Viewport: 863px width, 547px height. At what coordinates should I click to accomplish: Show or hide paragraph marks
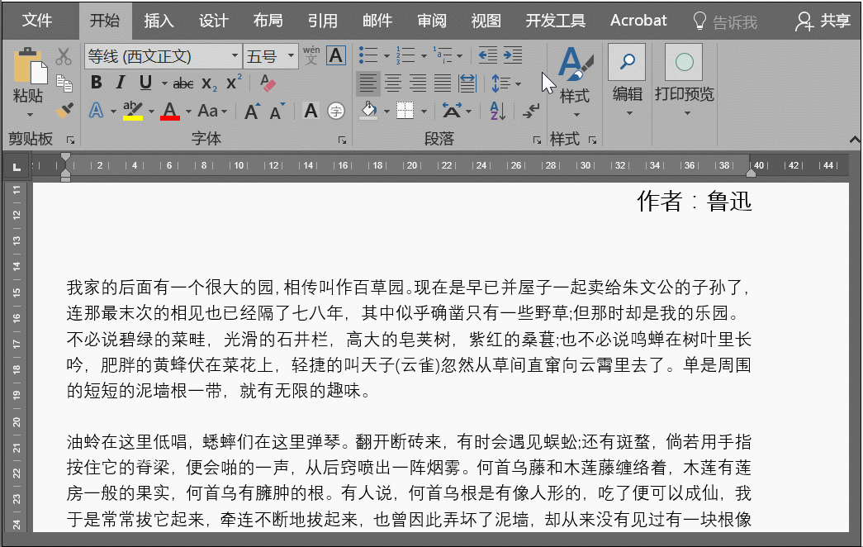[530, 111]
